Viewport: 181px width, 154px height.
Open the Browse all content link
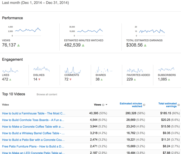47,95
